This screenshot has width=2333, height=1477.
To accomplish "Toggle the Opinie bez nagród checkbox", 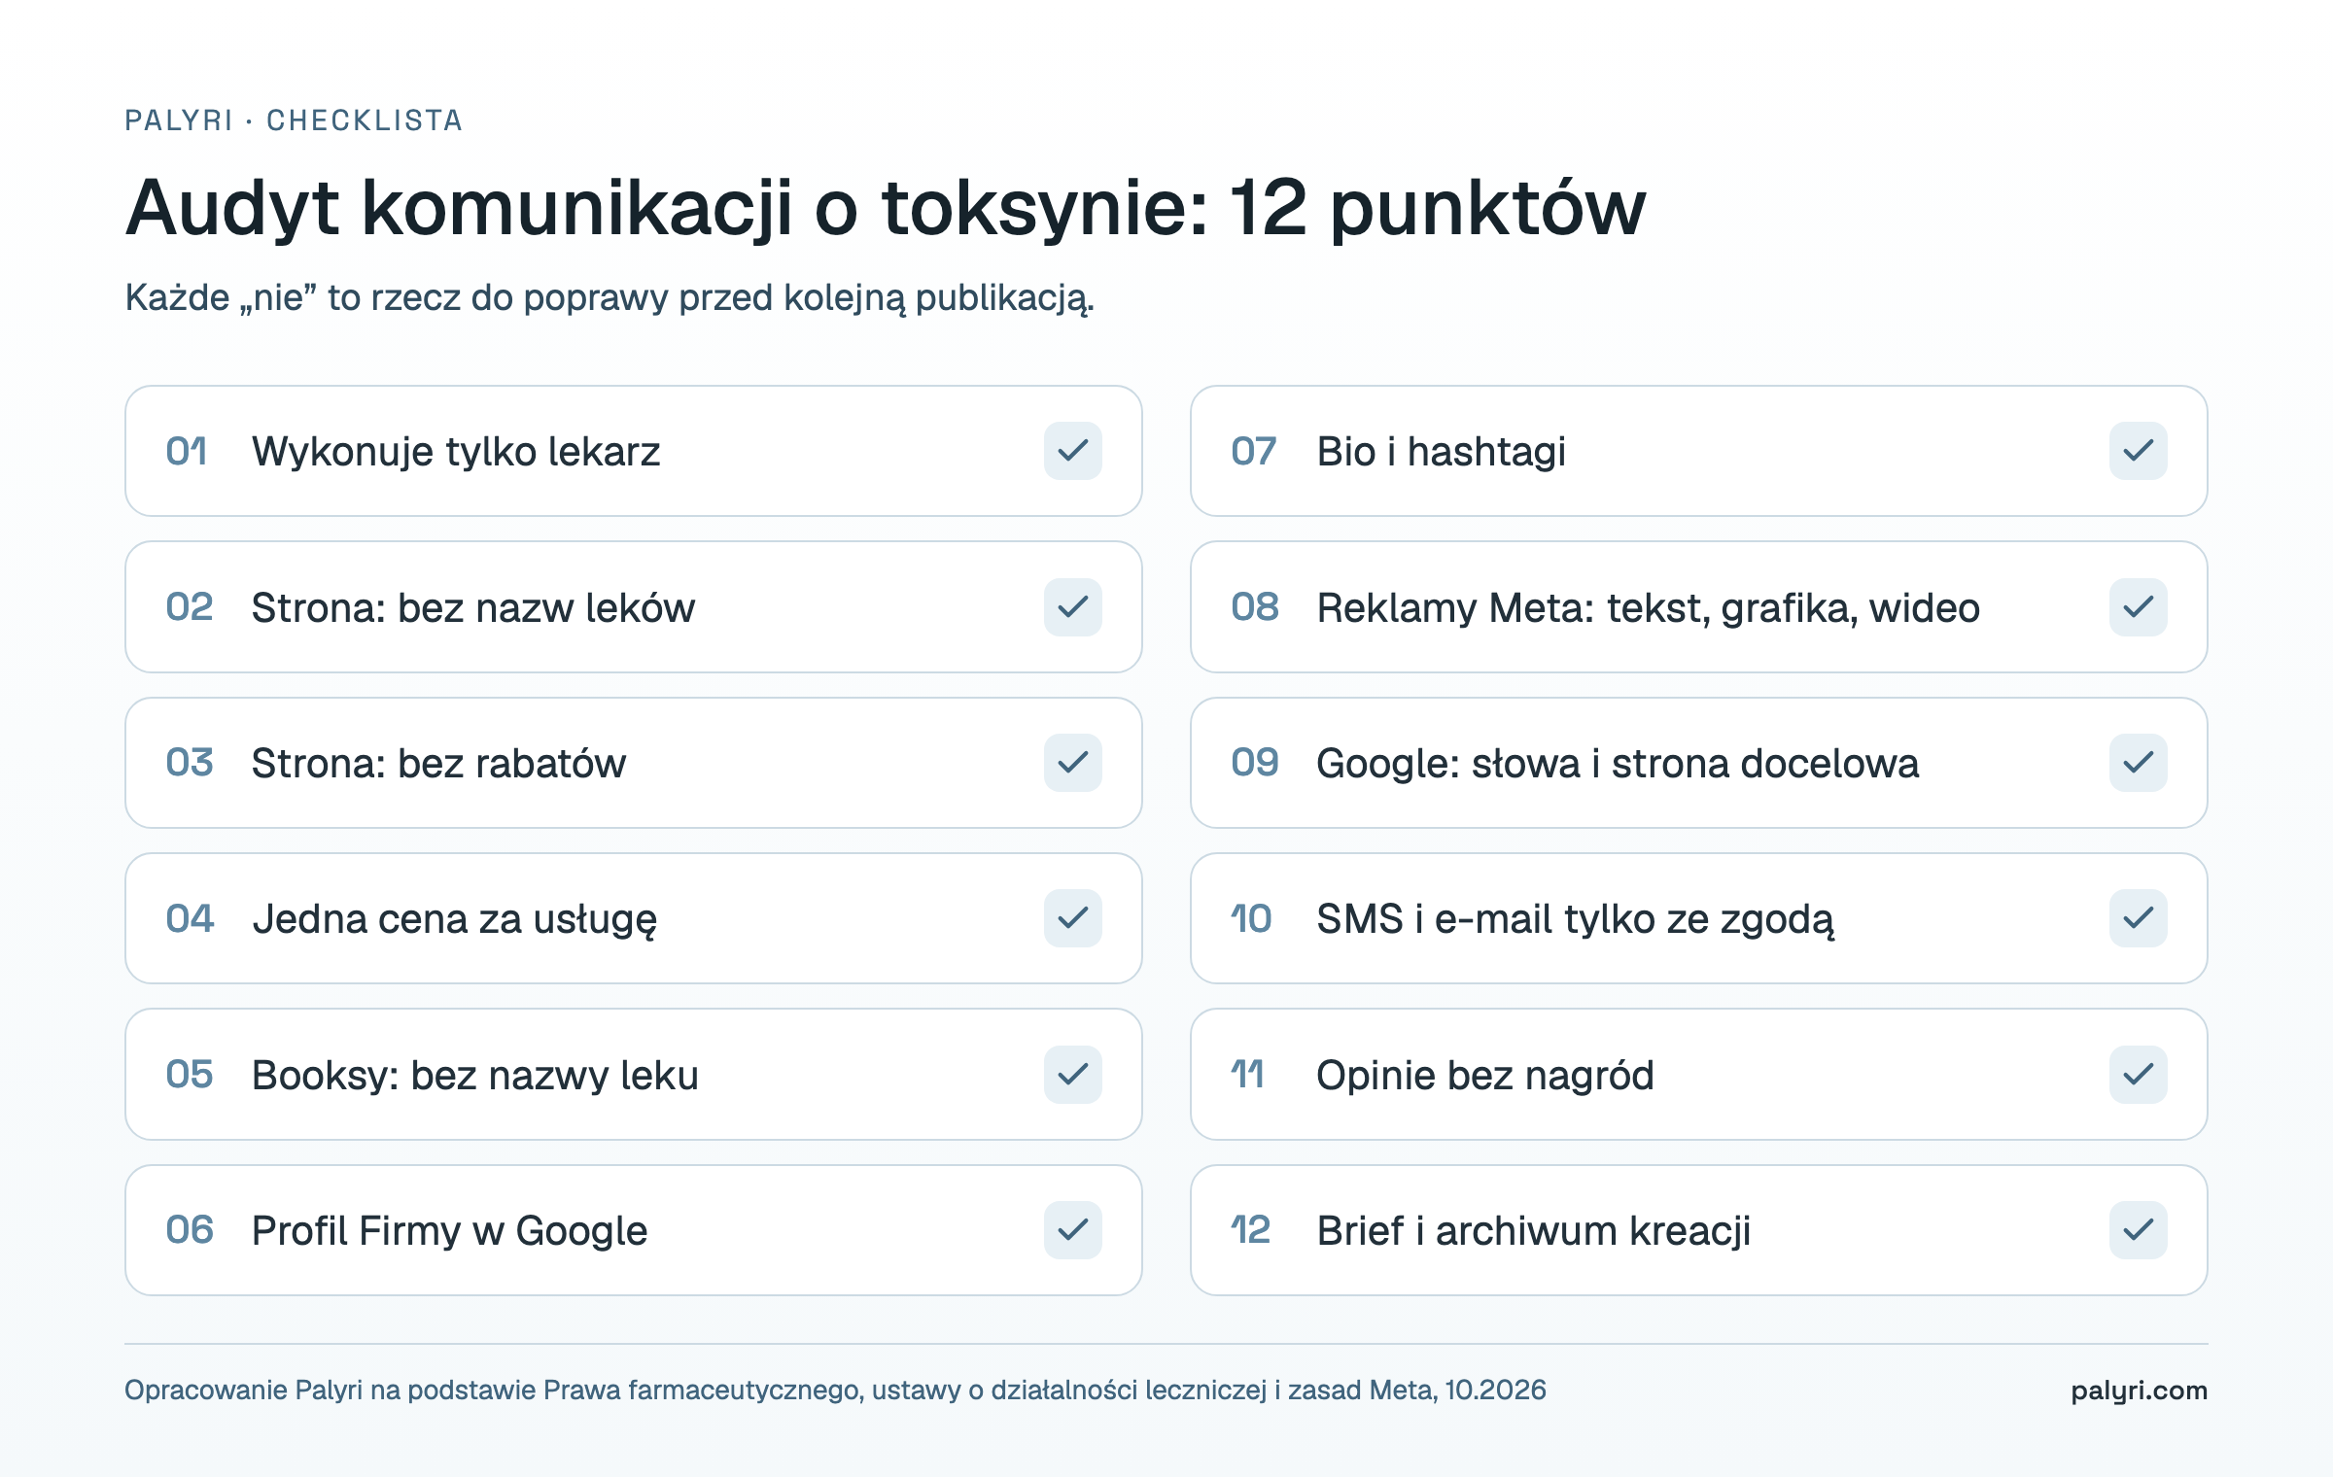I will [2138, 1075].
